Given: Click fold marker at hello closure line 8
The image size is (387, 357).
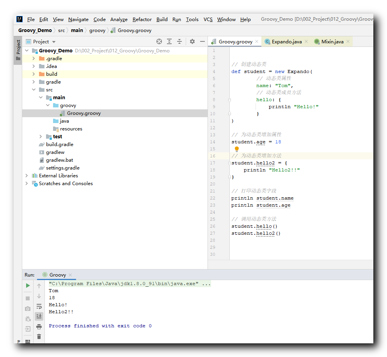Looking at the screenshot, I should pos(229,100).
